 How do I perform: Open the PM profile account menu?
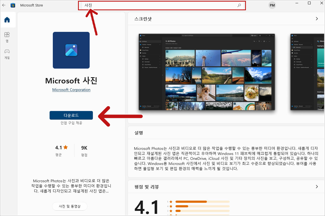pos(272,5)
